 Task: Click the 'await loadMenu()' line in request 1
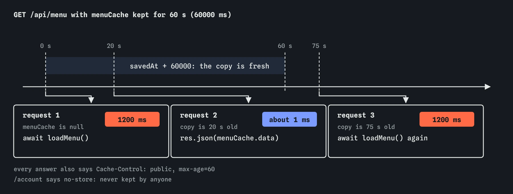click(x=56, y=138)
